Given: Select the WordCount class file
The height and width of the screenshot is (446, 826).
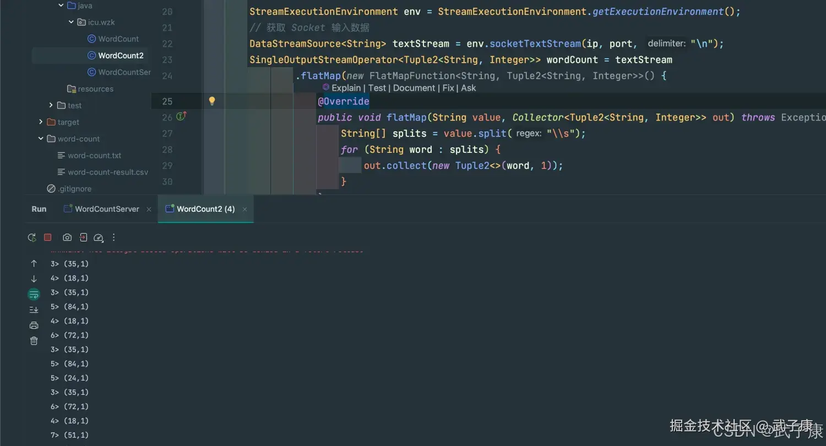Looking at the screenshot, I should coord(113,39).
